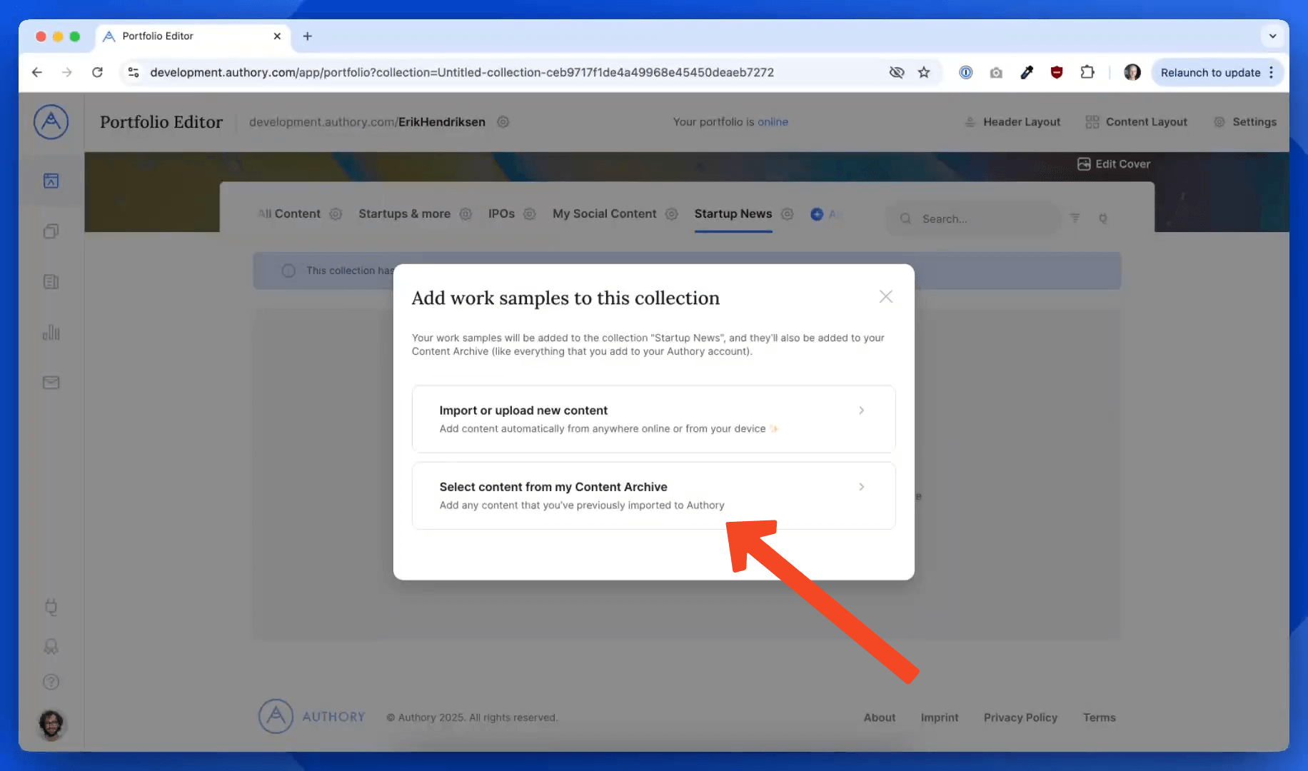Open the Header Layout option
The height and width of the screenshot is (771, 1308).
1012,122
